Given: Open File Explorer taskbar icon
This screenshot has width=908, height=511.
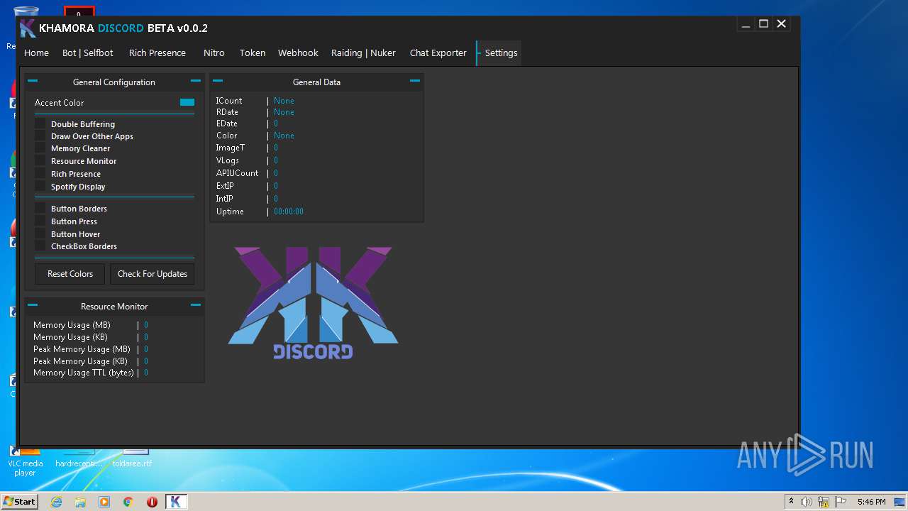Looking at the screenshot, I should tap(80, 502).
